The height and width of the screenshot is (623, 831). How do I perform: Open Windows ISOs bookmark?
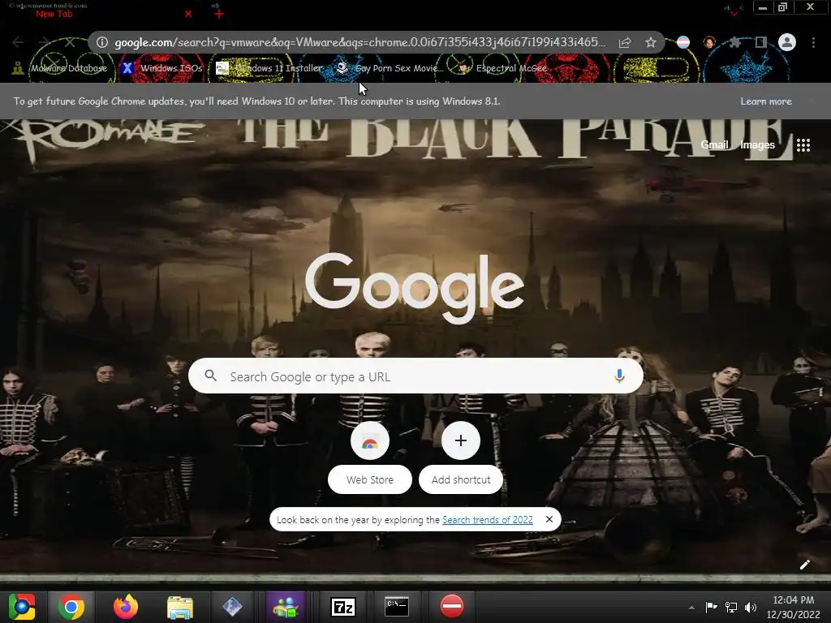[x=162, y=68]
